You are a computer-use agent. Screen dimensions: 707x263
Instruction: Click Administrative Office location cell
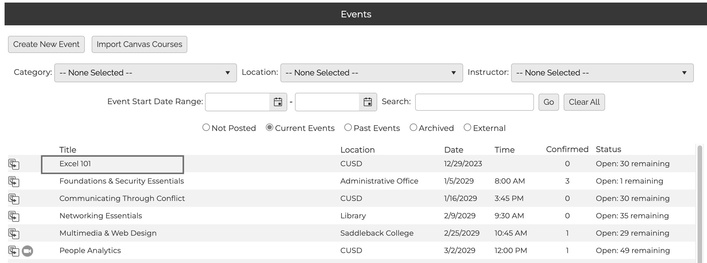[x=379, y=181]
